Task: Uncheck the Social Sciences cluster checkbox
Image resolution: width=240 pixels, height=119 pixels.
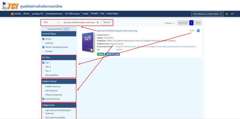Action: click(x=43, y=99)
